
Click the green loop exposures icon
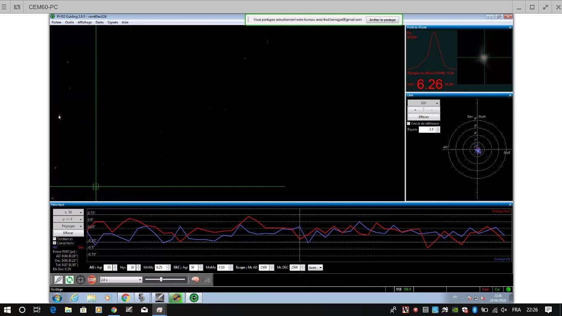[x=70, y=280]
